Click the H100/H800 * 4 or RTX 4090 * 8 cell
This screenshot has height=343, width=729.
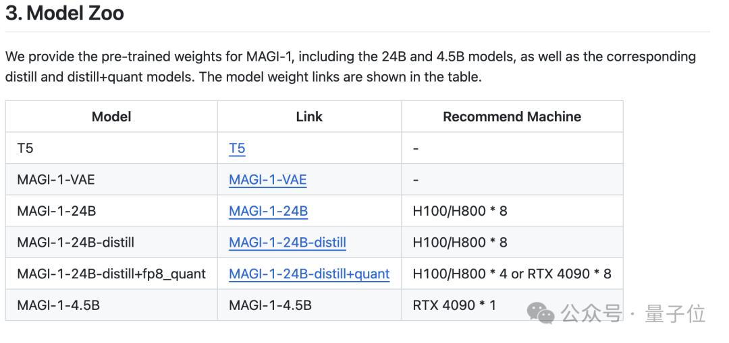coord(512,274)
